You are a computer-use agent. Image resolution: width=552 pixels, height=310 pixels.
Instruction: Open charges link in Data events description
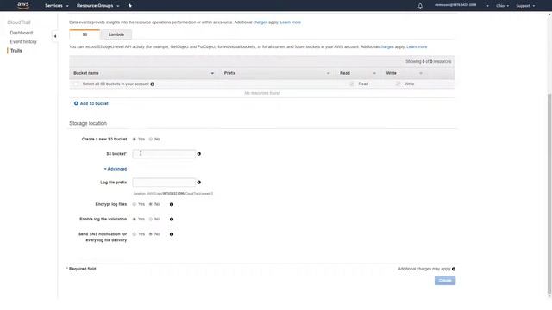point(260,22)
